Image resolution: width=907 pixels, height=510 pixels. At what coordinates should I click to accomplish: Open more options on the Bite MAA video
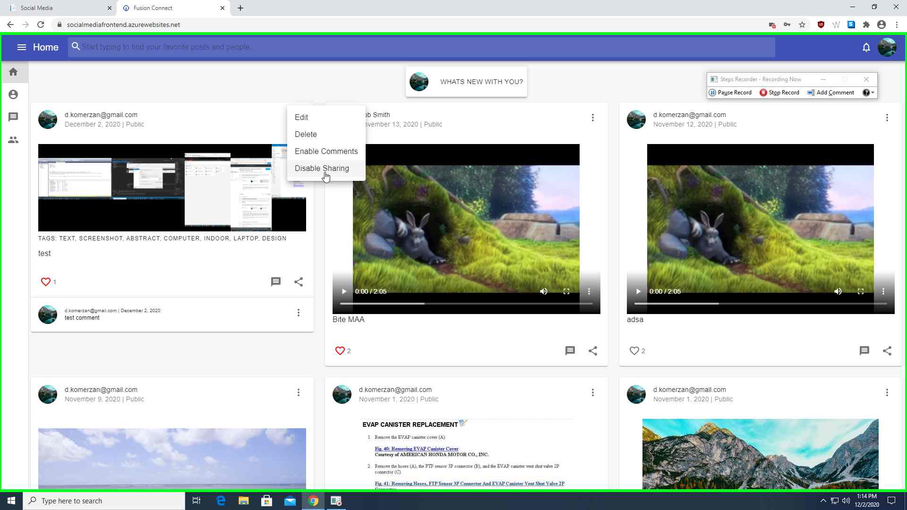pos(589,291)
